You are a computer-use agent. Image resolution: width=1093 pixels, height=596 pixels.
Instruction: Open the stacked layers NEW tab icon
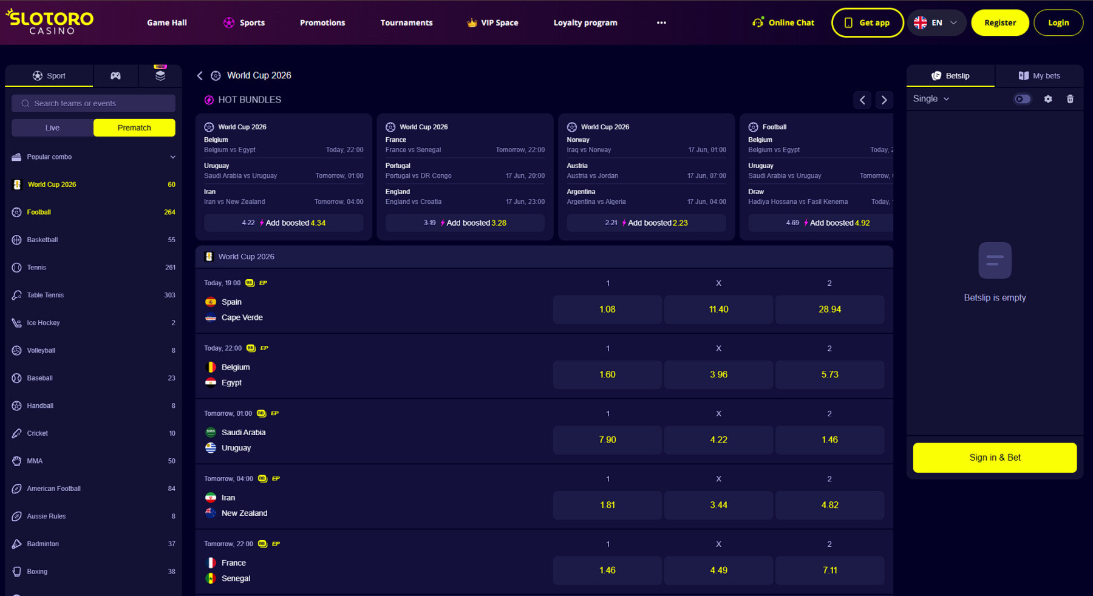tap(160, 76)
